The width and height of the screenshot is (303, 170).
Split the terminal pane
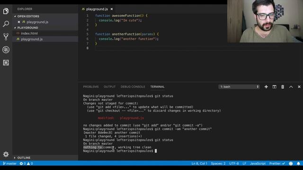point(275,87)
